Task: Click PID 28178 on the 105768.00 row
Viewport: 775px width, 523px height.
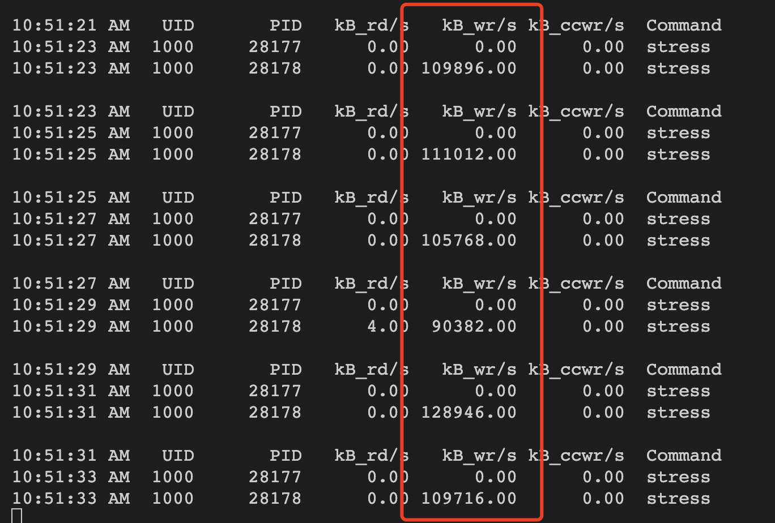Action: click(275, 241)
